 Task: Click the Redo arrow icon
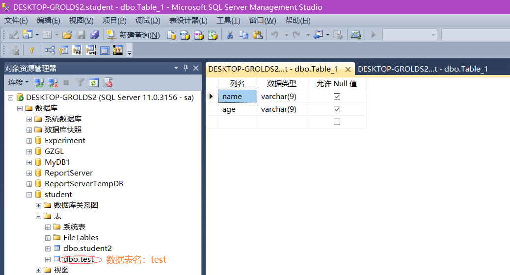(296, 35)
